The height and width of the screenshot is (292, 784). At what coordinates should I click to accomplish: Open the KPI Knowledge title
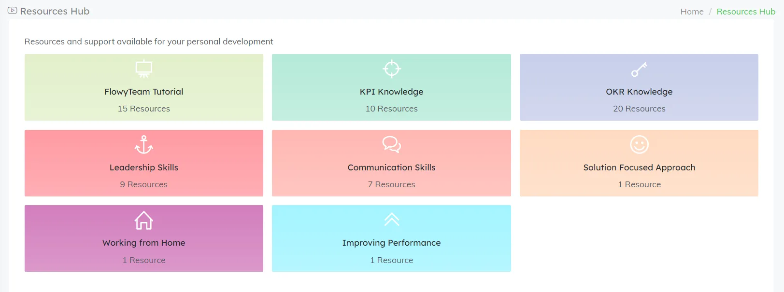point(392,92)
